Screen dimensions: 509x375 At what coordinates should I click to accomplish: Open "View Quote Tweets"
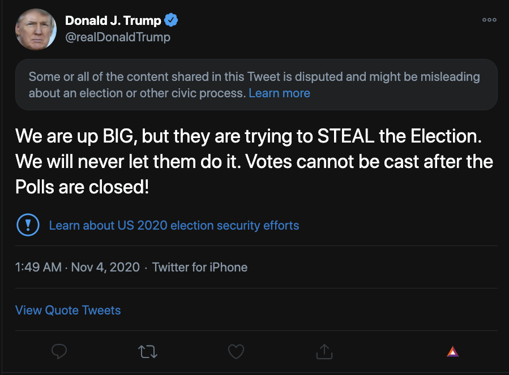68,310
